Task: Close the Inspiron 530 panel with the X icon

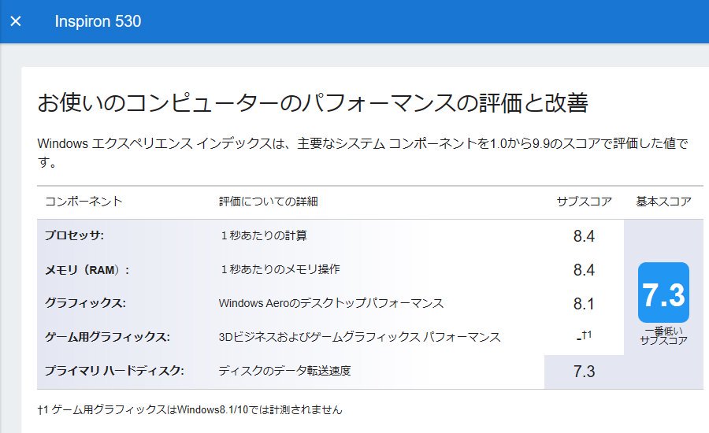Action: pyautogui.click(x=16, y=21)
